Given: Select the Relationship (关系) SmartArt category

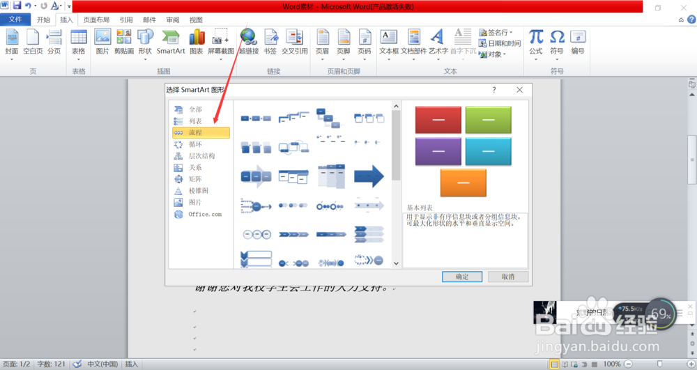Looking at the screenshot, I should click(201, 167).
